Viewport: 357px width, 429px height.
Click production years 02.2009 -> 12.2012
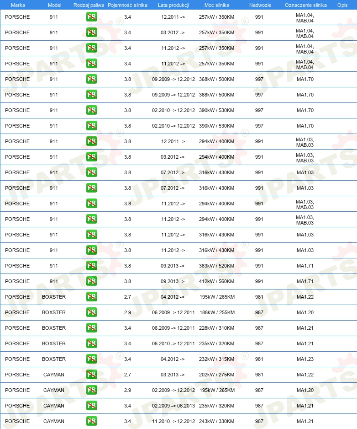pyautogui.click(x=173, y=390)
